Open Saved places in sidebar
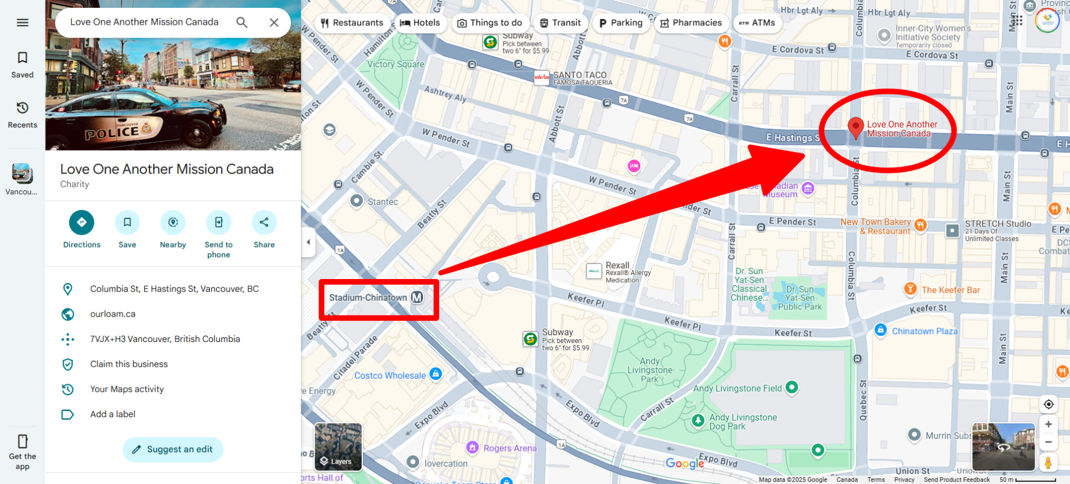This screenshot has width=1070, height=484. tap(22, 65)
